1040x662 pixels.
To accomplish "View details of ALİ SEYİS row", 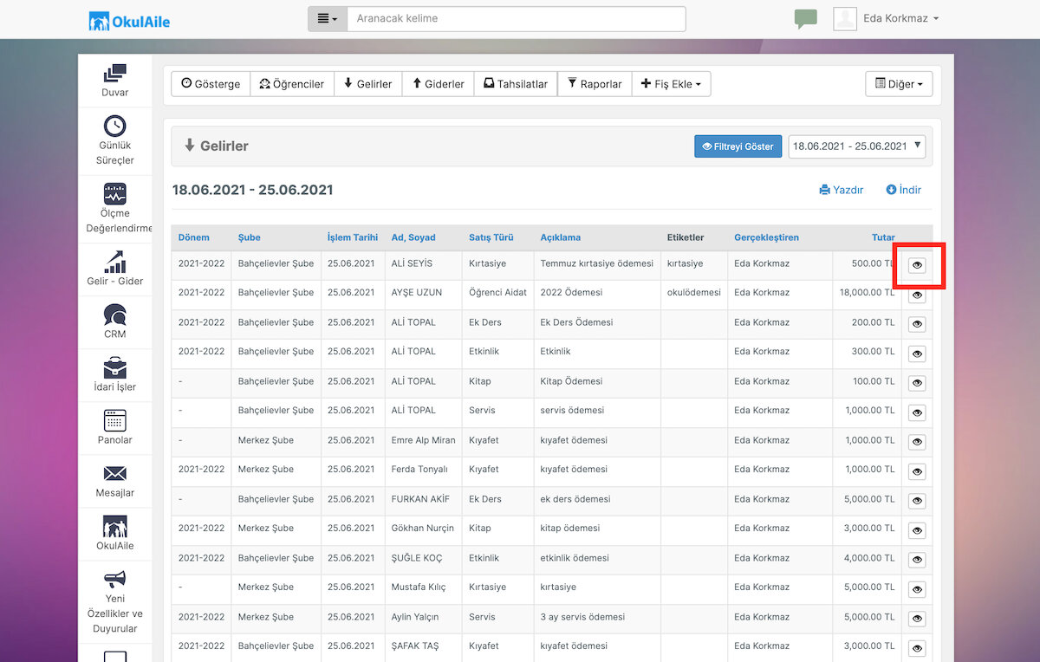I will click(x=917, y=265).
